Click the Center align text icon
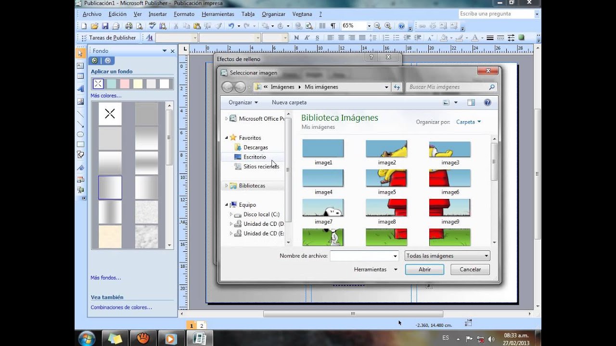616x346 pixels. coord(342,38)
